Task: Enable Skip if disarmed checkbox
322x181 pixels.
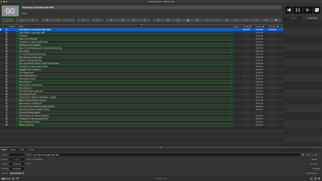Action: [319, 173]
